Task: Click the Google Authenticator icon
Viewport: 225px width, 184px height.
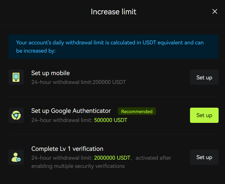Action: pos(16,115)
